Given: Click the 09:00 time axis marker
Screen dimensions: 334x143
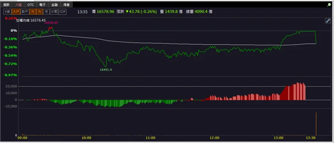Looking at the screenshot, I should [22, 138].
